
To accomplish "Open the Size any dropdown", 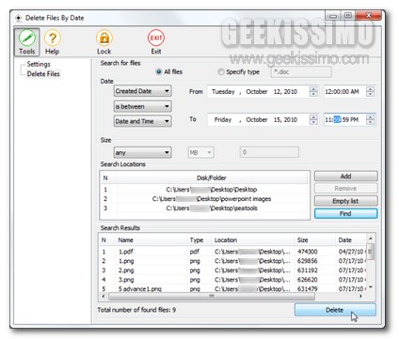I will [x=143, y=153].
